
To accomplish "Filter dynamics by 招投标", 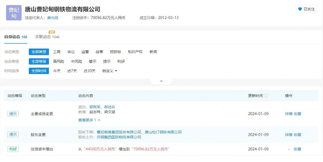I will point(115,52).
